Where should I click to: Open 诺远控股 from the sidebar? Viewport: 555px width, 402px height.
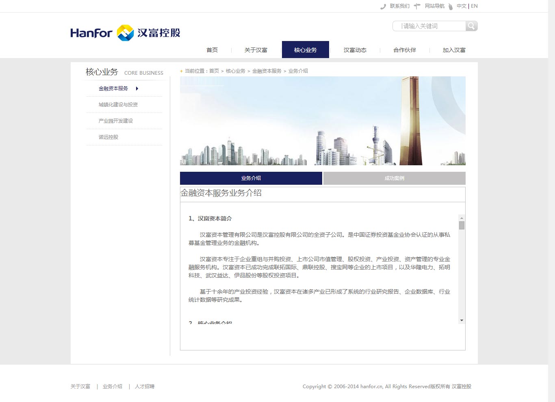coord(108,137)
